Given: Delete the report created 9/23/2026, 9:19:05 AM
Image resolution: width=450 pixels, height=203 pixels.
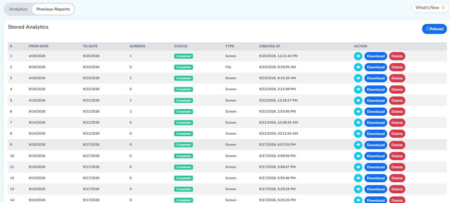Looking at the screenshot, I should point(397,67).
